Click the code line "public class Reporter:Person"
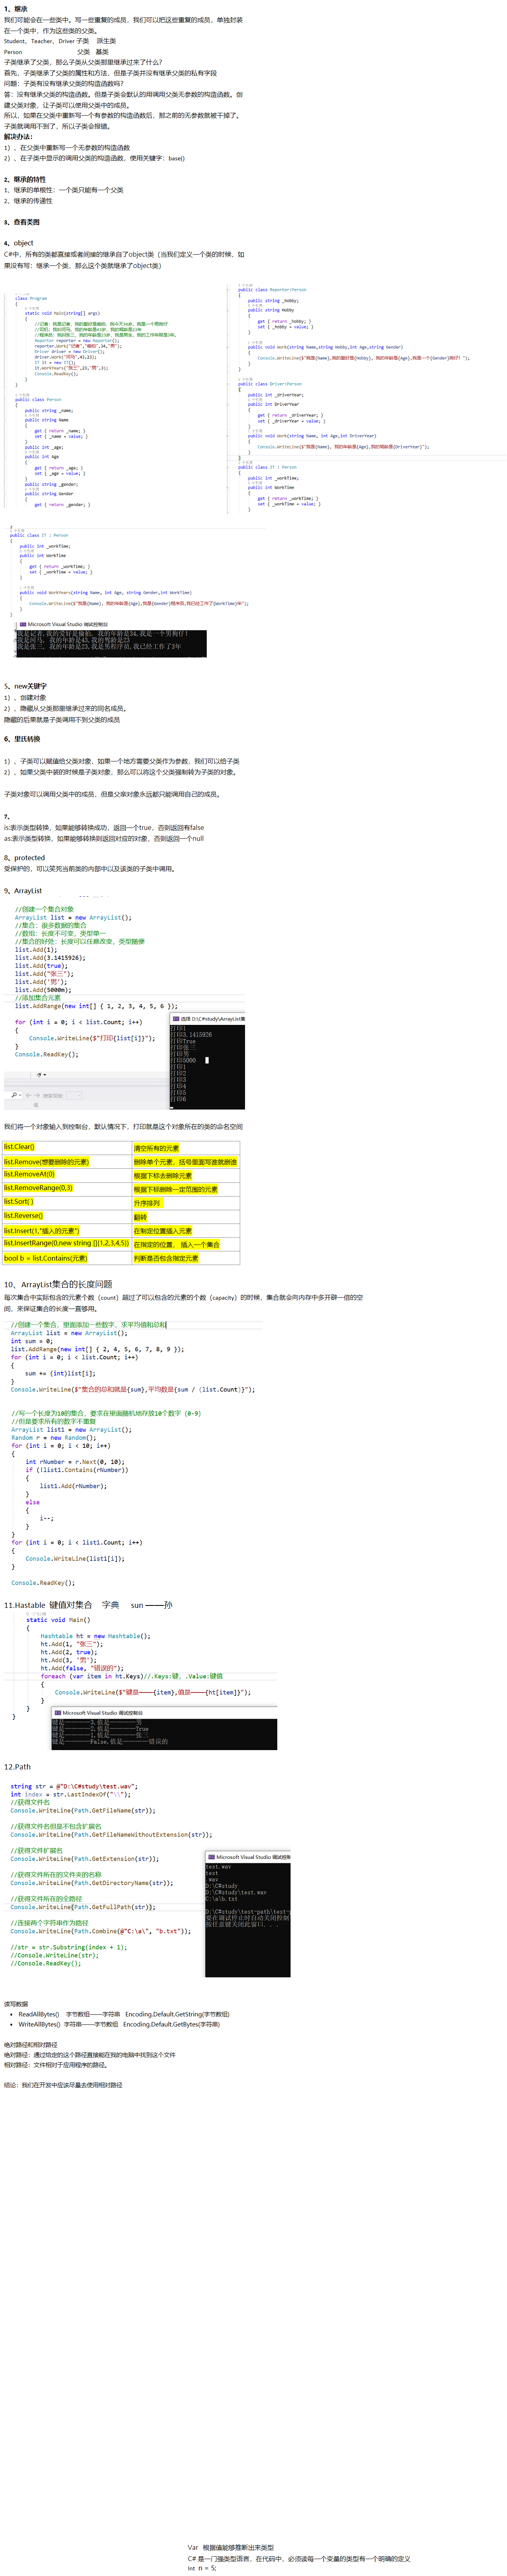 (x=272, y=290)
